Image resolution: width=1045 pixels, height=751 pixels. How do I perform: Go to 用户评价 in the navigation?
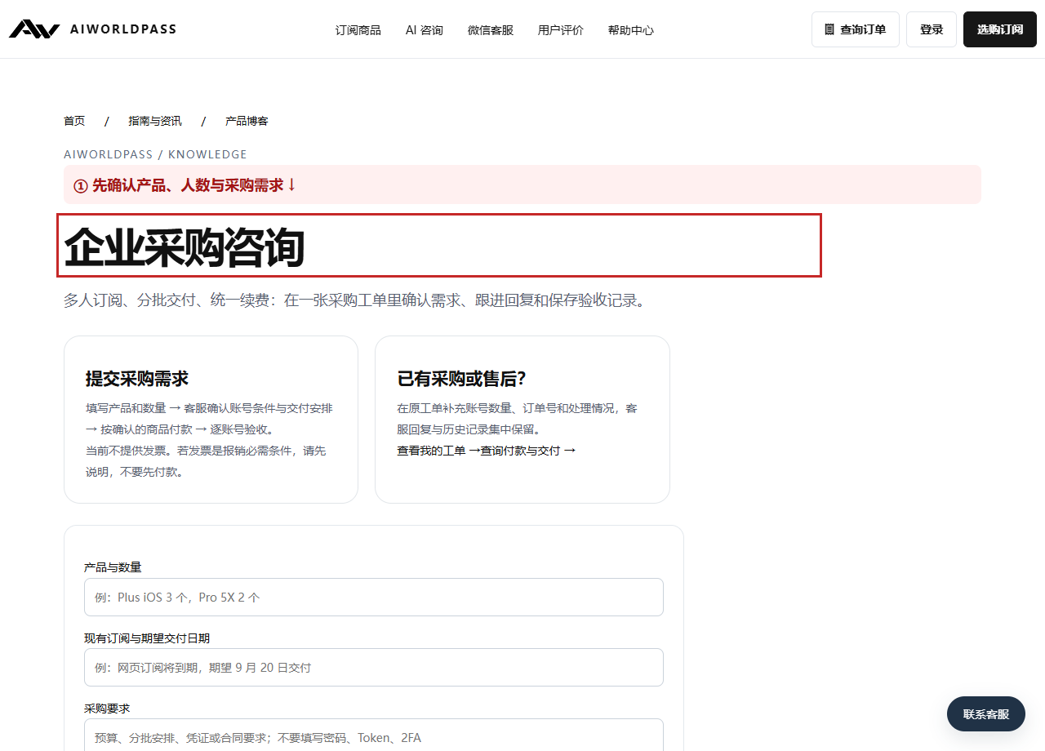[560, 30]
